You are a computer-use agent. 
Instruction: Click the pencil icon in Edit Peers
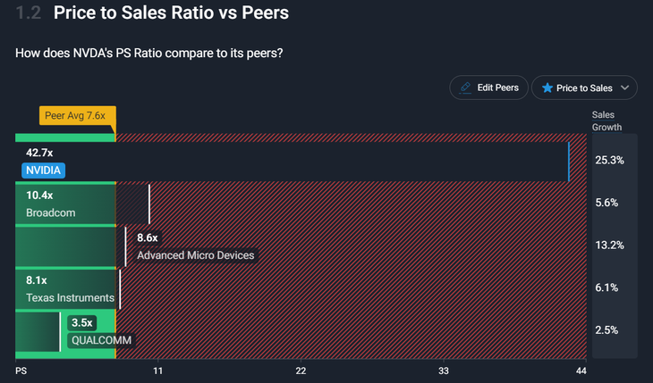[x=465, y=88]
